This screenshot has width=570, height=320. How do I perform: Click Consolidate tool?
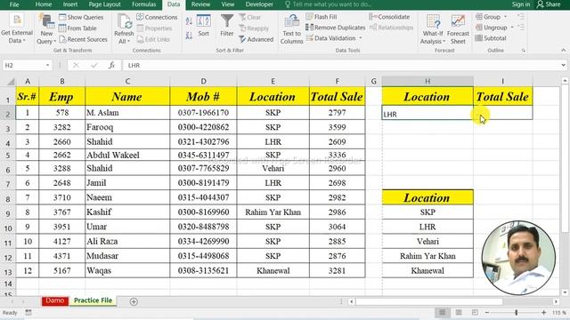[x=389, y=17]
